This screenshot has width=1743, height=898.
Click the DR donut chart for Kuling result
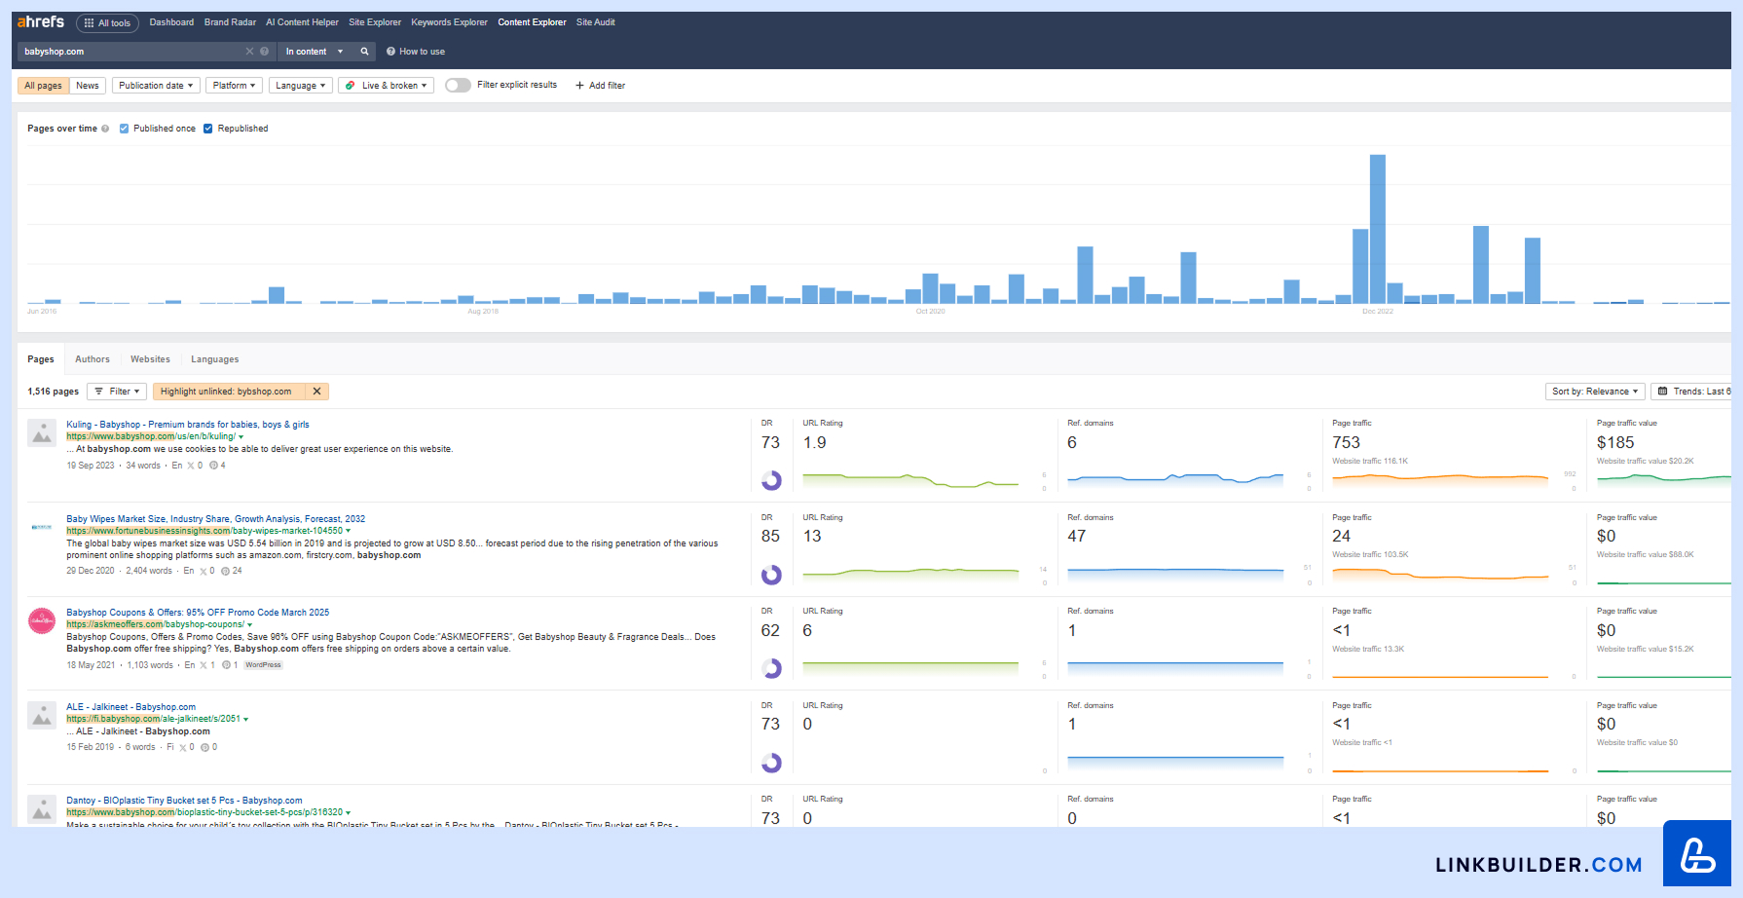(x=771, y=480)
